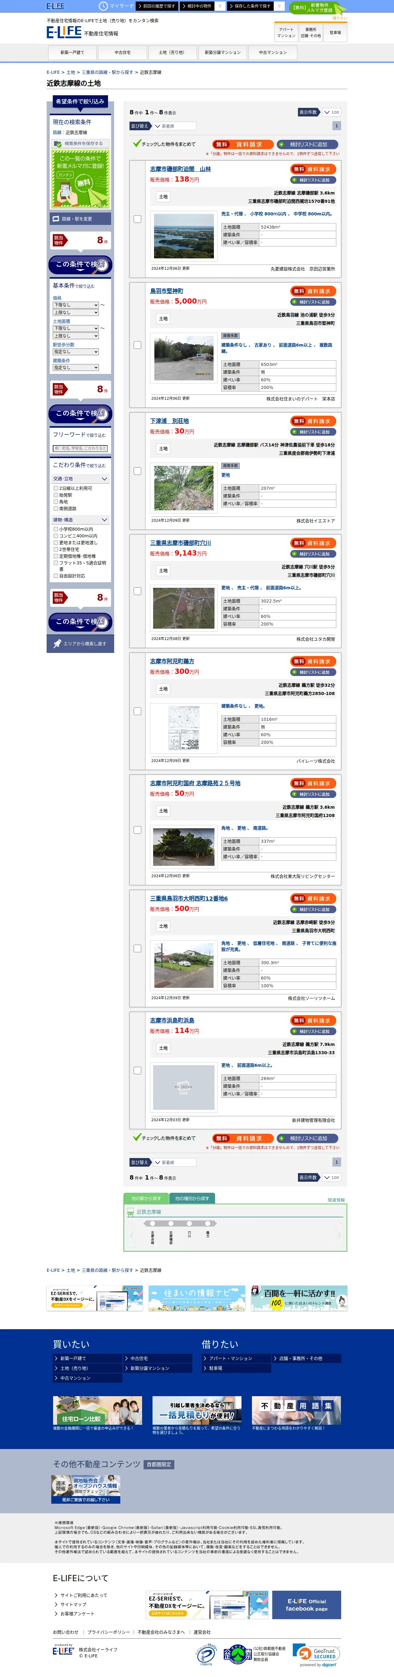Open 三重県志摩市磯部町穴川 listing title
Viewport: 394px width, 1677px height.
click(181, 543)
